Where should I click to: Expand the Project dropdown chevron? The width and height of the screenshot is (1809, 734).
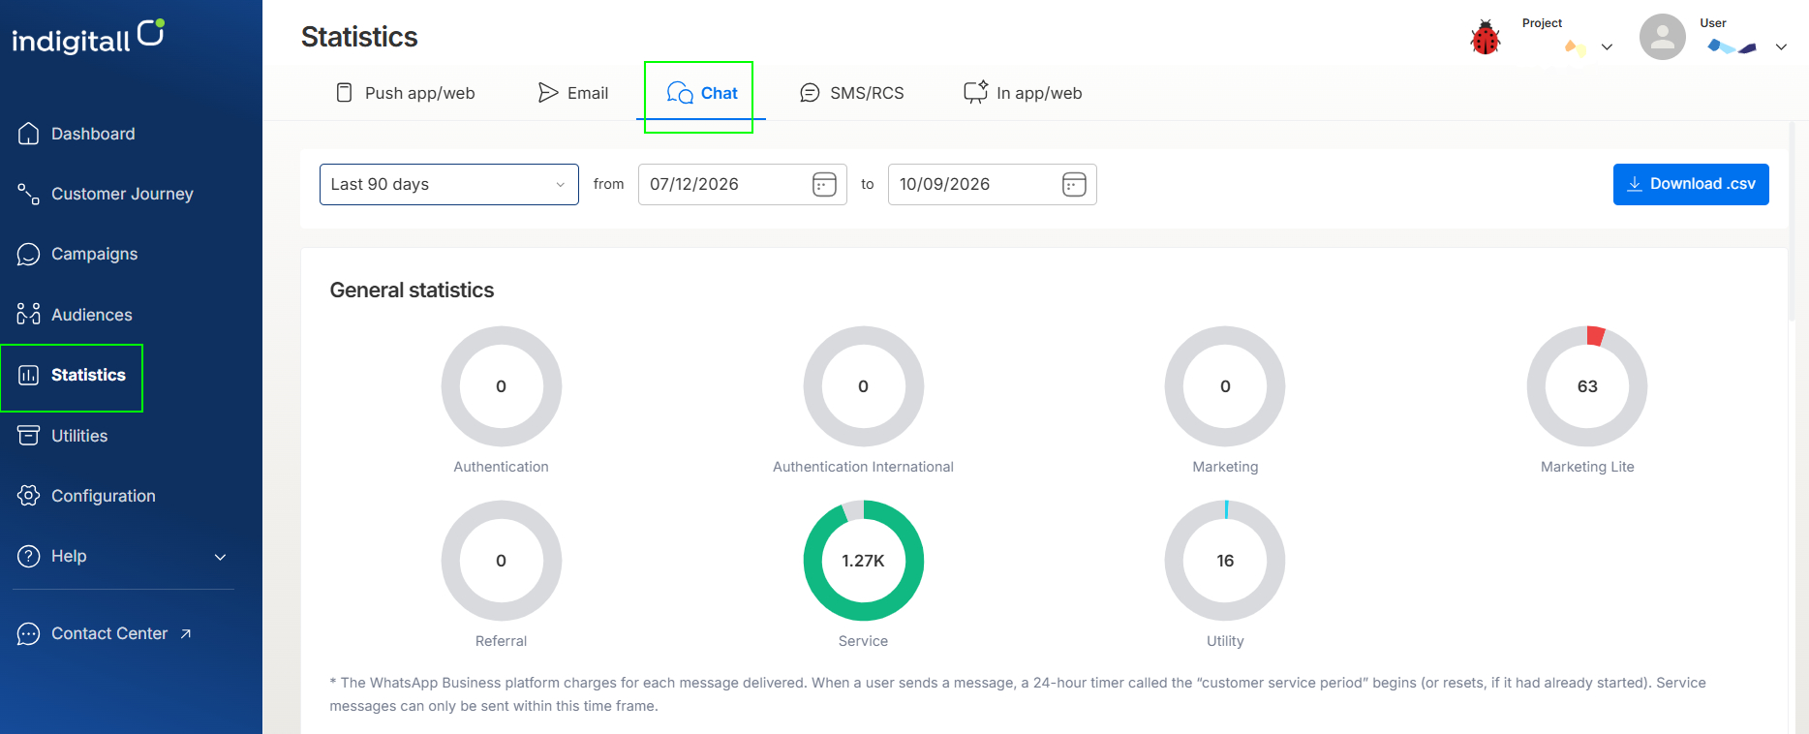pos(1607,46)
